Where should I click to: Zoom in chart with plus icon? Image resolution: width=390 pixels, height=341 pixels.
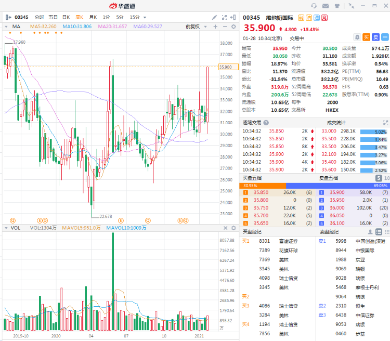[x=215, y=27]
